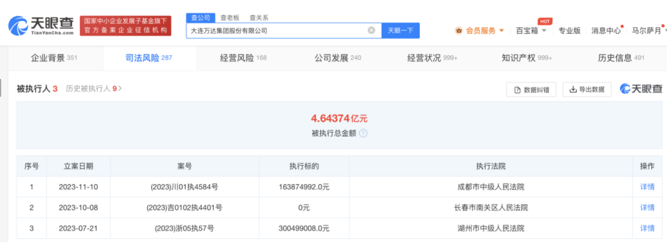
Task: Click the 案号 column header
Action: tap(185, 166)
